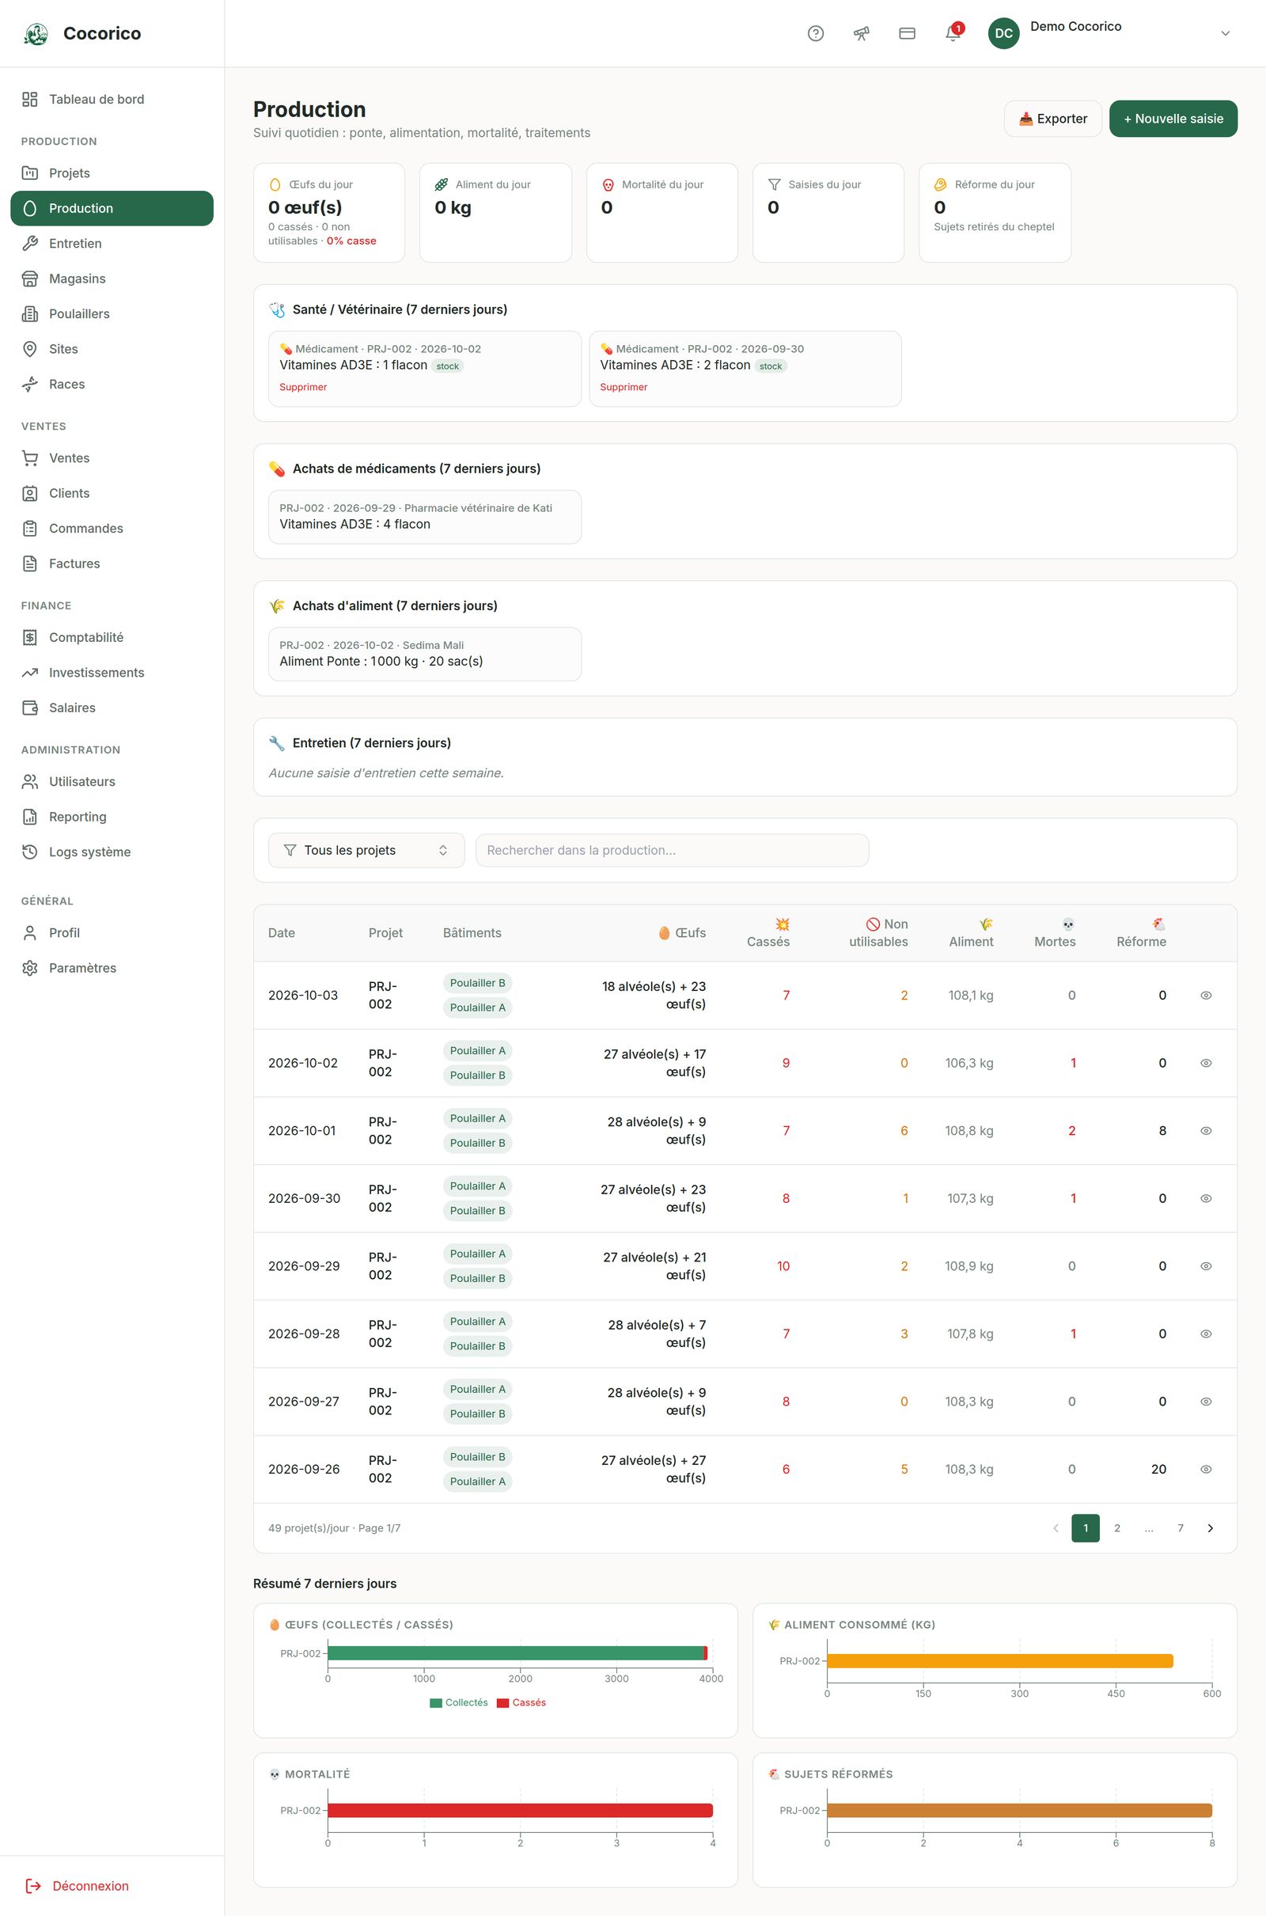Image resolution: width=1266 pixels, height=1916 pixels.
Task: Click the Salaires wallet icon
Action: click(30, 708)
